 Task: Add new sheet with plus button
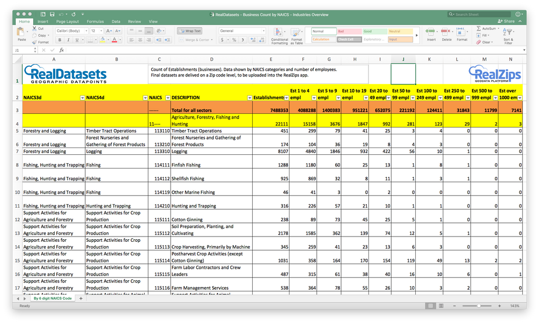(x=81, y=299)
